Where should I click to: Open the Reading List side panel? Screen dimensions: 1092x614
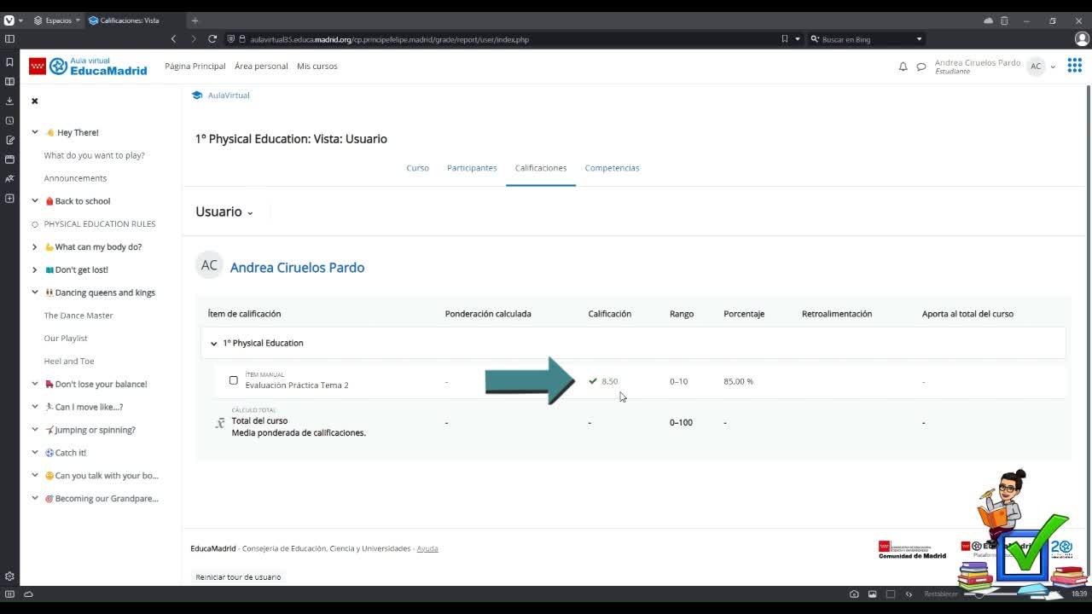tap(9, 82)
